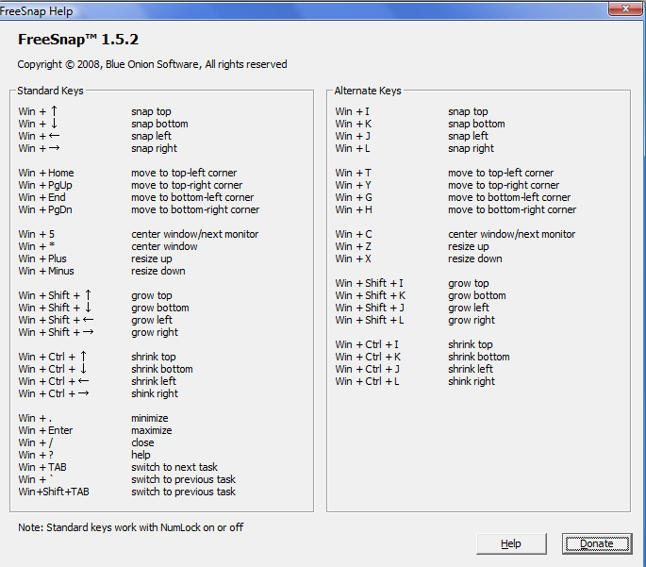Click the 'Win + *' shortcut text

(x=36, y=246)
